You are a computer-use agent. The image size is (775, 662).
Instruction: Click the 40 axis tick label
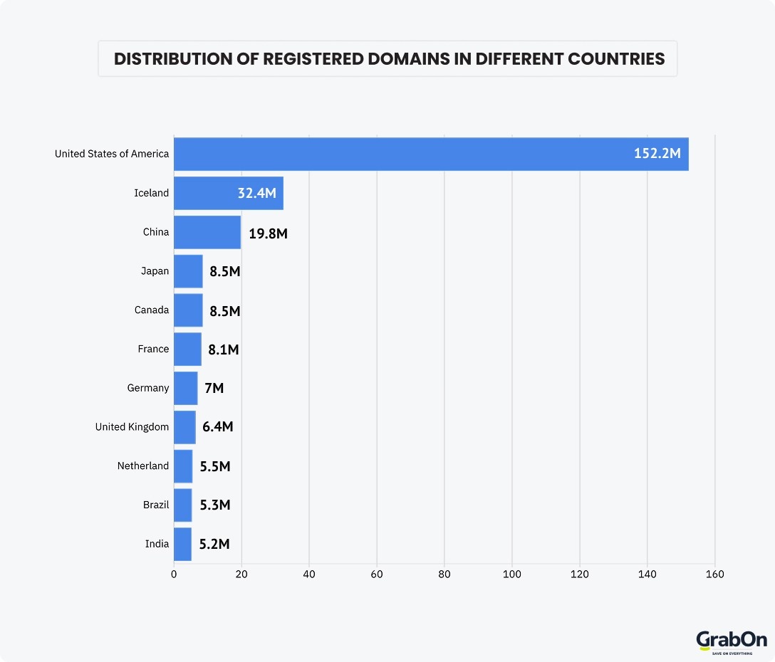click(x=309, y=574)
